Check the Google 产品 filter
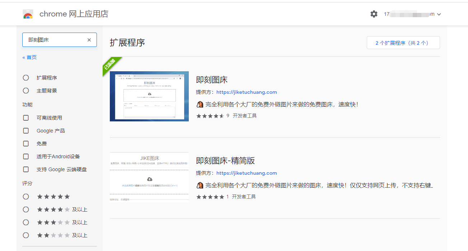Image resolution: width=468 pixels, height=251 pixels. pos(26,131)
